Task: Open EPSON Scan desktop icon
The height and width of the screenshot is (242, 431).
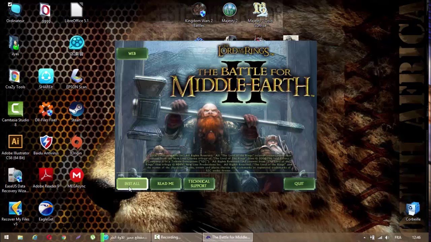Action: [x=76, y=79]
